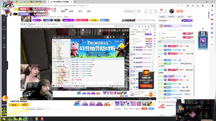Open the 分类 category dropdown
Image resolution: width=216 pixels, height=121 pixels.
click(54, 11)
